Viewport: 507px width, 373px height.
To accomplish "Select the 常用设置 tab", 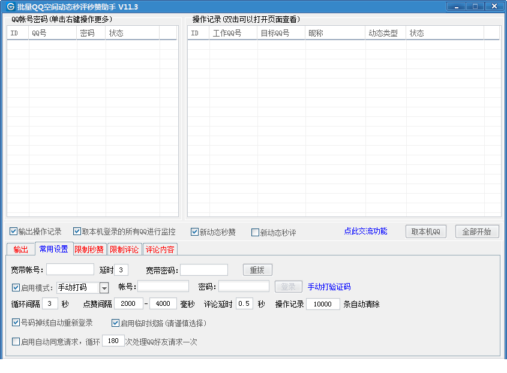I will click(53, 249).
